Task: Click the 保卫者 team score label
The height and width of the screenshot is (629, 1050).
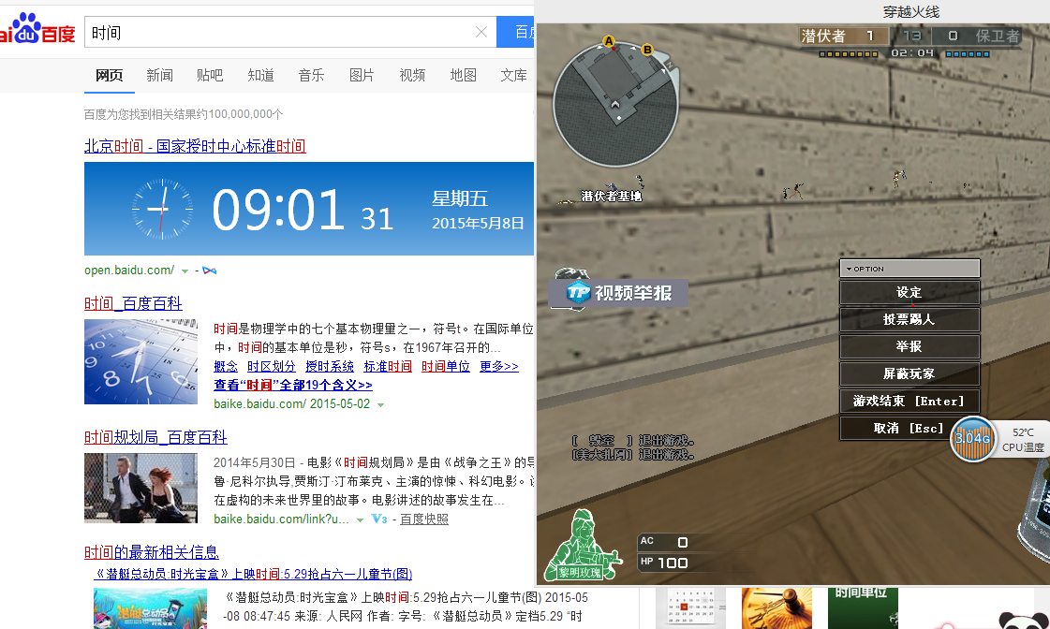Action: point(998,37)
